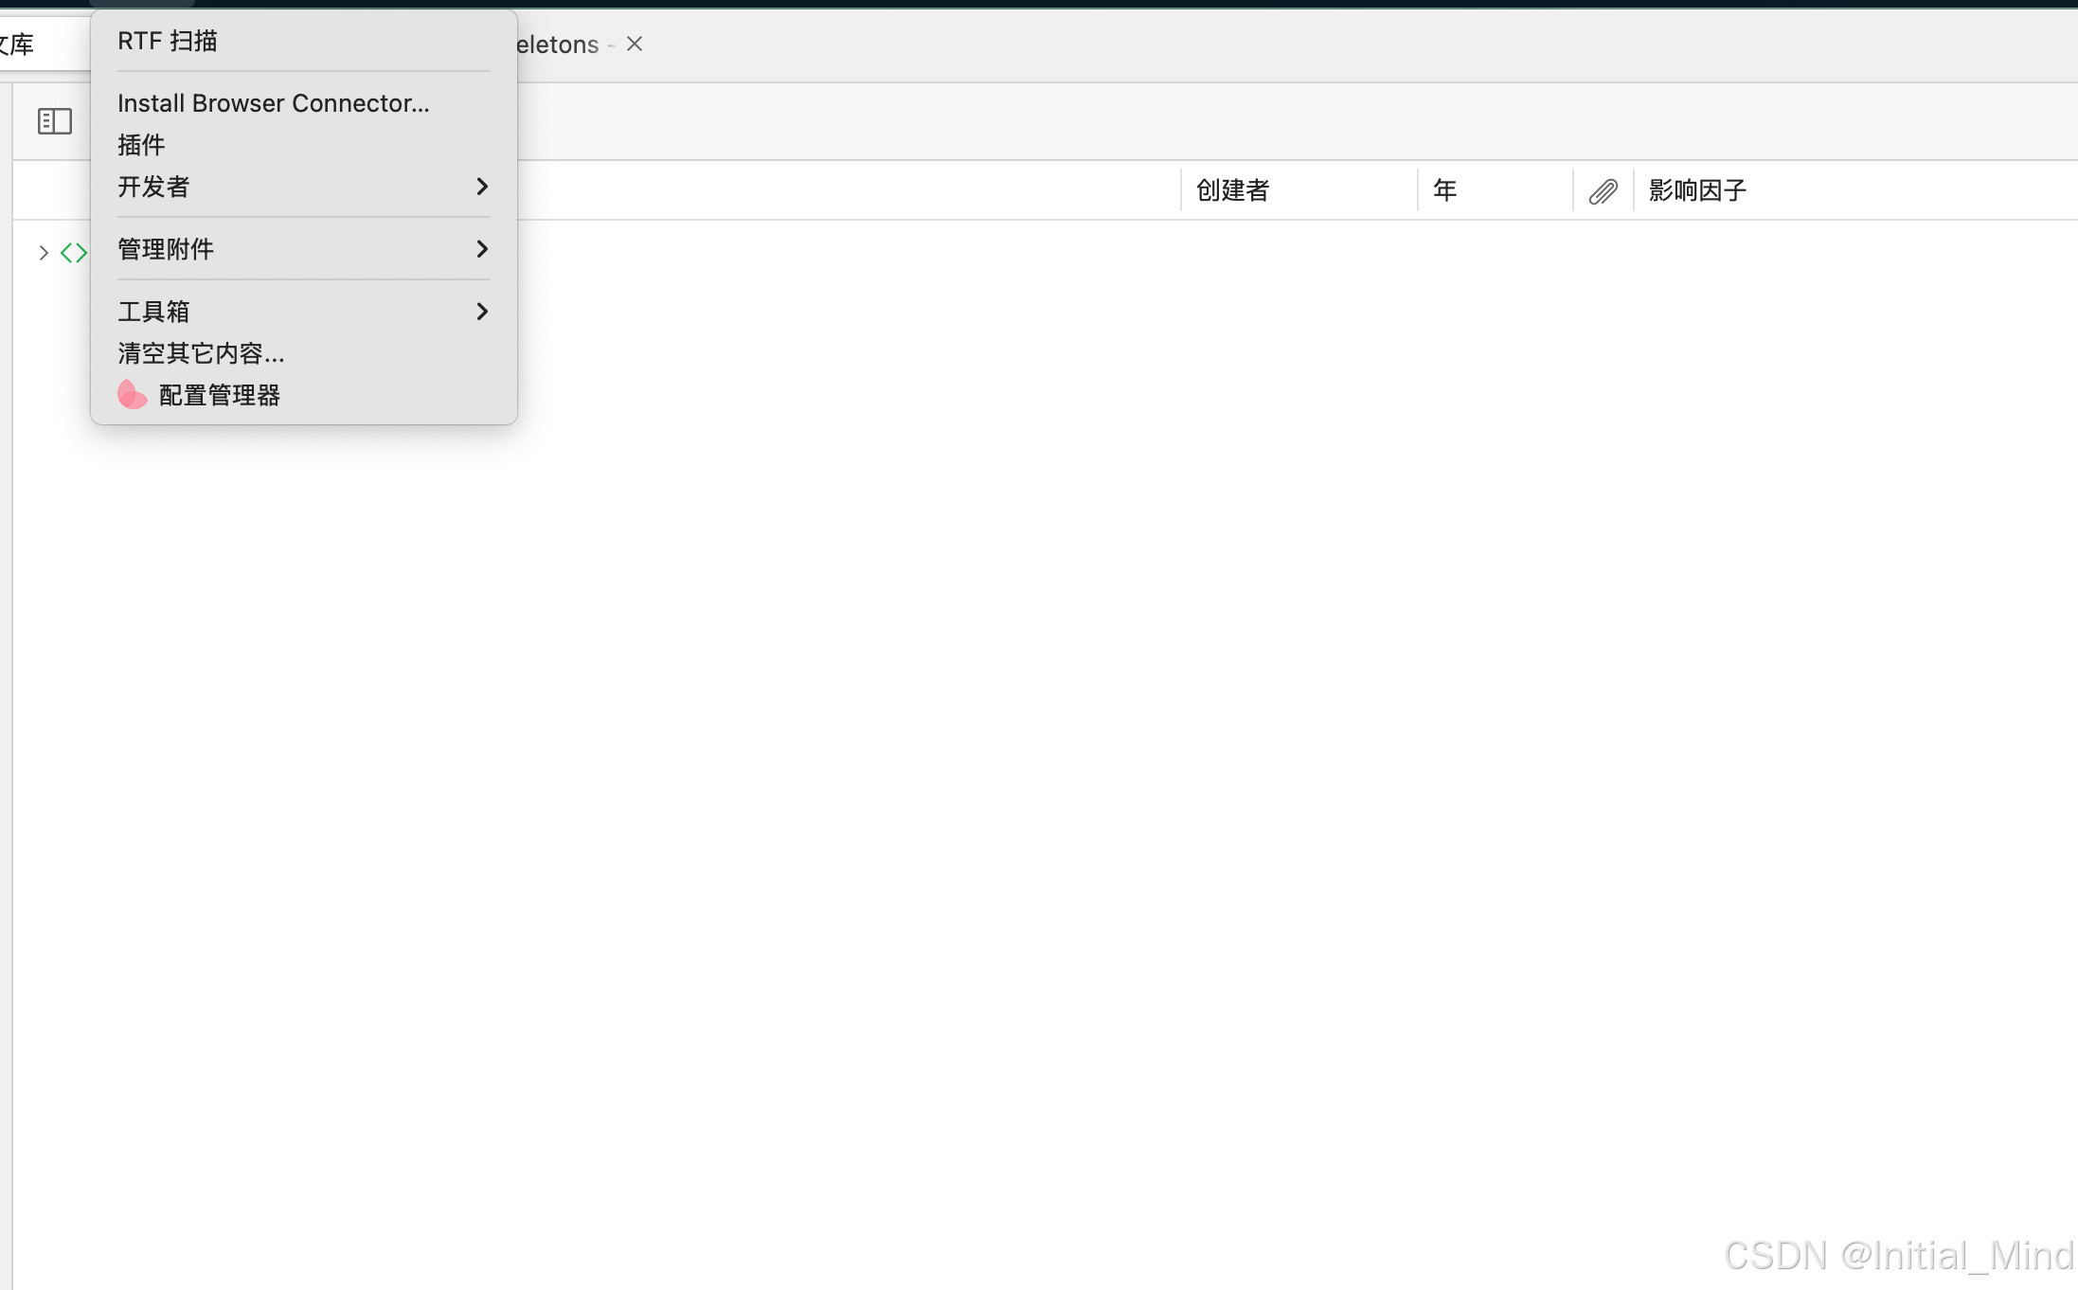Sort by the 创建者 column header
Screen dimensions: 2078x1290
1232,190
